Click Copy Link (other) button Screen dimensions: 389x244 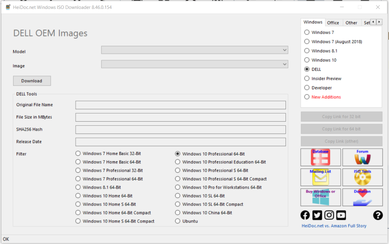pos(342,141)
